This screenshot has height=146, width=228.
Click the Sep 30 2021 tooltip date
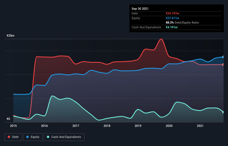click(140, 9)
